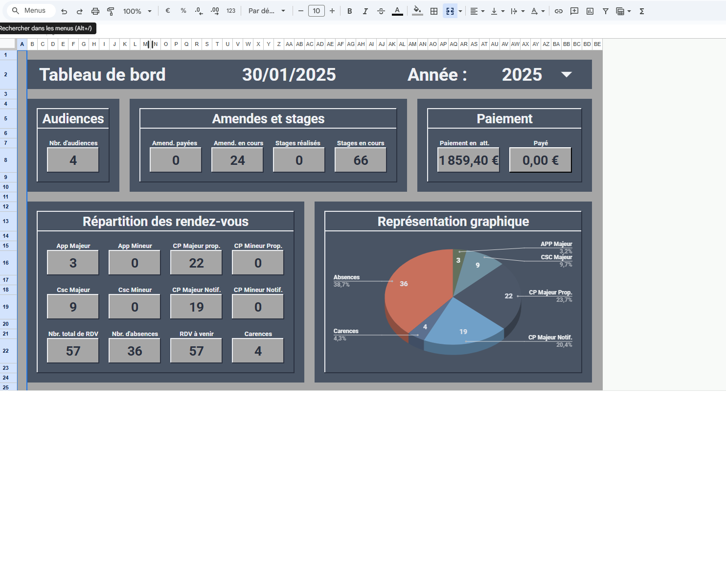Insert a link
Screen dimensions: 726x586
[559, 11]
